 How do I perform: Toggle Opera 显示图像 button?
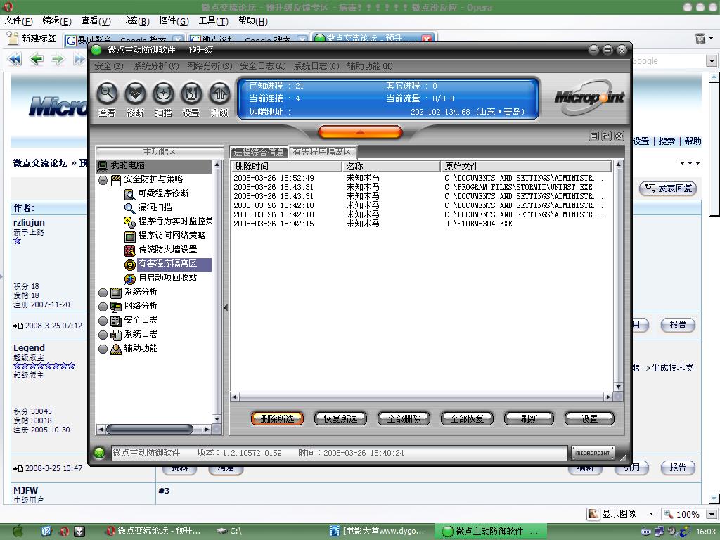(x=613, y=514)
